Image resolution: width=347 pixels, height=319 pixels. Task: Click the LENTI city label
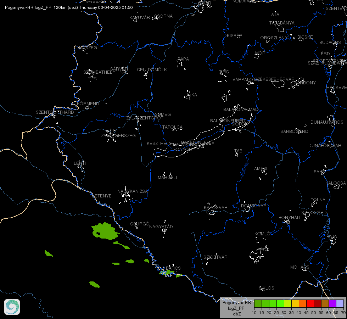[80, 163]
